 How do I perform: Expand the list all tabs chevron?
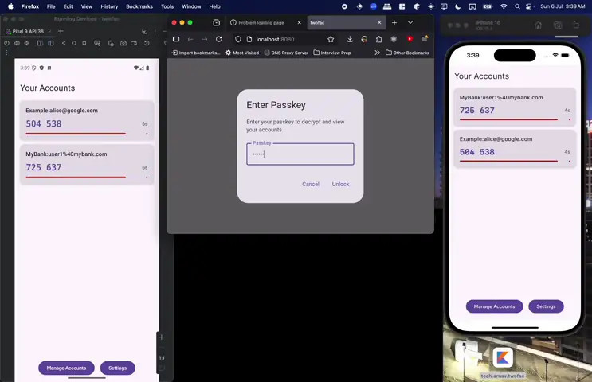410,22
